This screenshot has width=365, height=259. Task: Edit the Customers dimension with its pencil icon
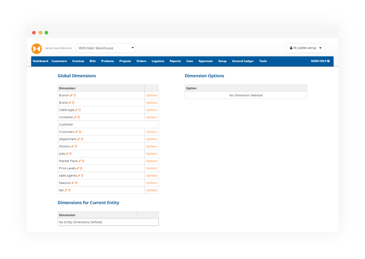click(77, 132)
